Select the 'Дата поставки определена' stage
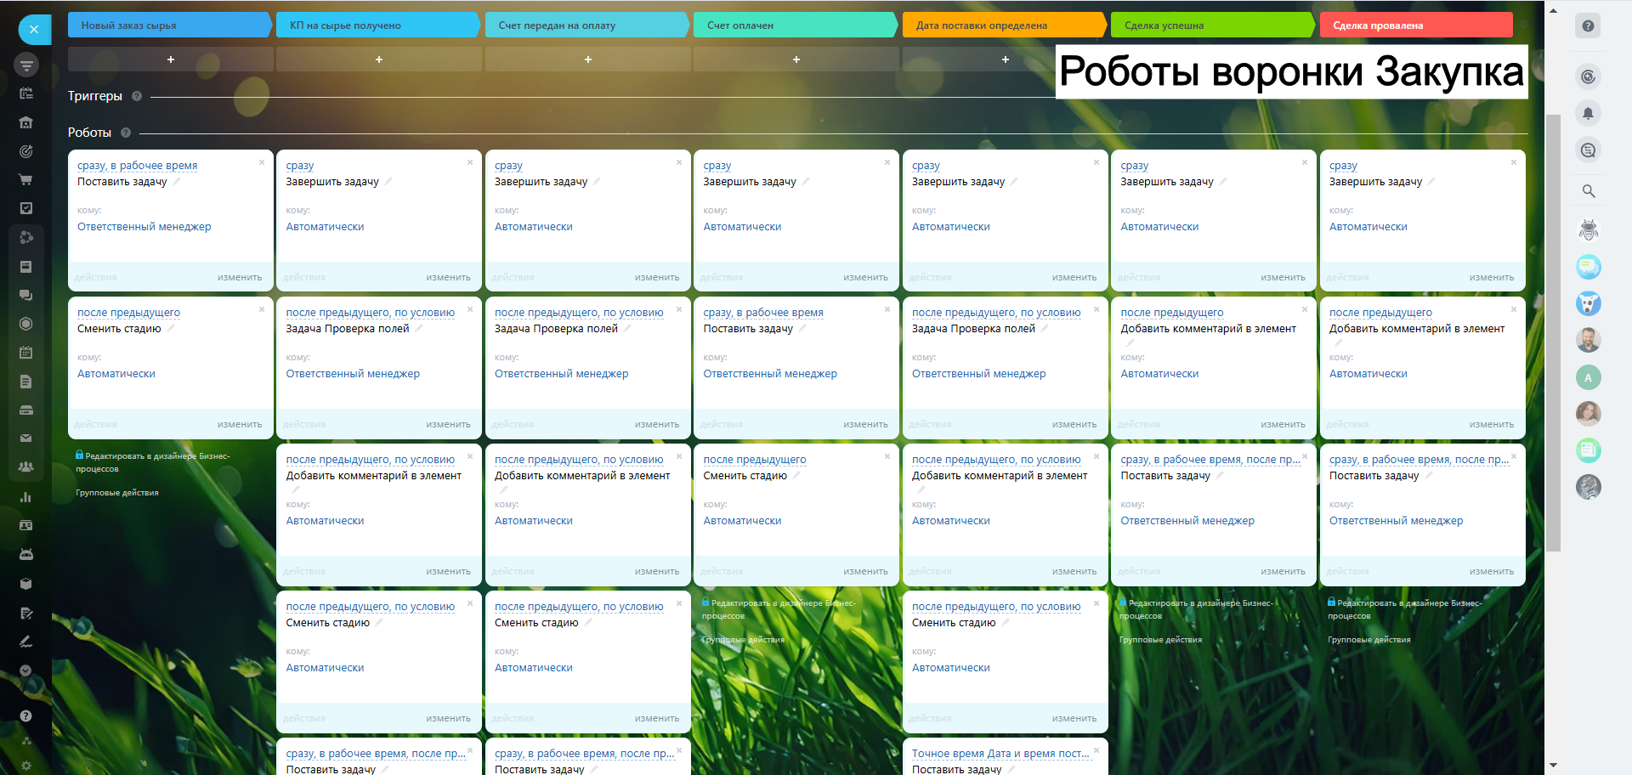 click(x=1004, y=25)
